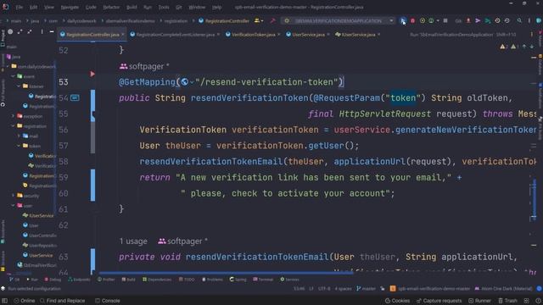Open the Console in bottom bar
Viewport: 543px width, 305px height.
[x=108, y=301]
